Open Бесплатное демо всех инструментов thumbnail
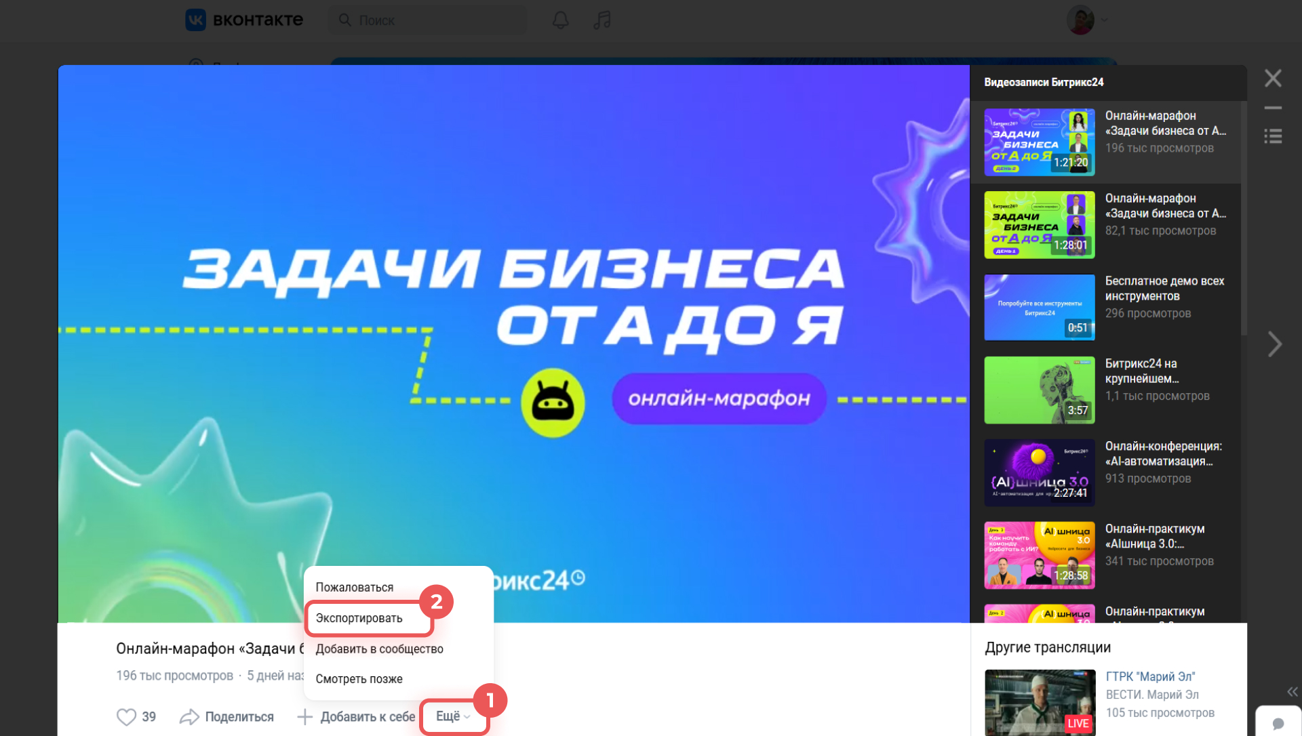The image size is (1302, 736). point(1039,307)
